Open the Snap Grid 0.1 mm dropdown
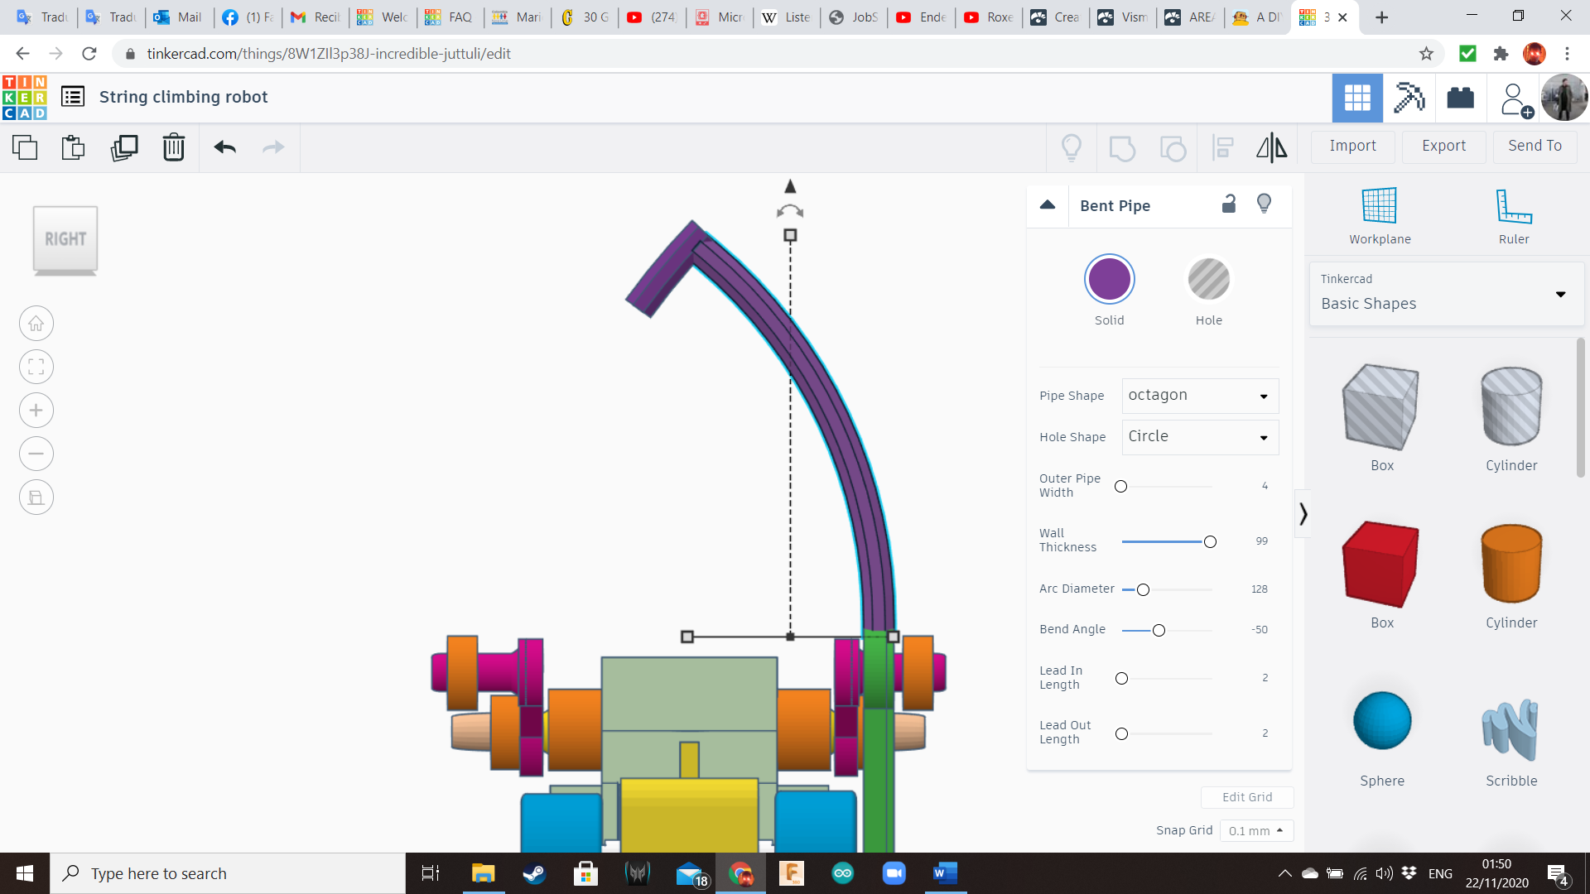 [x=1256, y=830]
